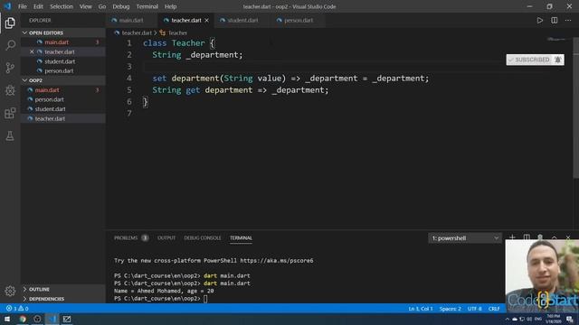Viewport: 579px width, 325px height.
Task: Run the Dart file with play icon
Action: [539, 20]
